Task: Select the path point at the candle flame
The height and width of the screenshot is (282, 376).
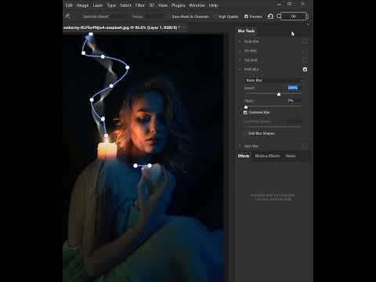Action: (x=106, y=136)
